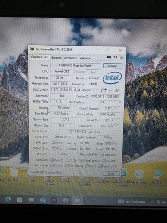Click the Bandwidth value 25.6 GB/s
The image size is (167, 223).
click(107, 126)
